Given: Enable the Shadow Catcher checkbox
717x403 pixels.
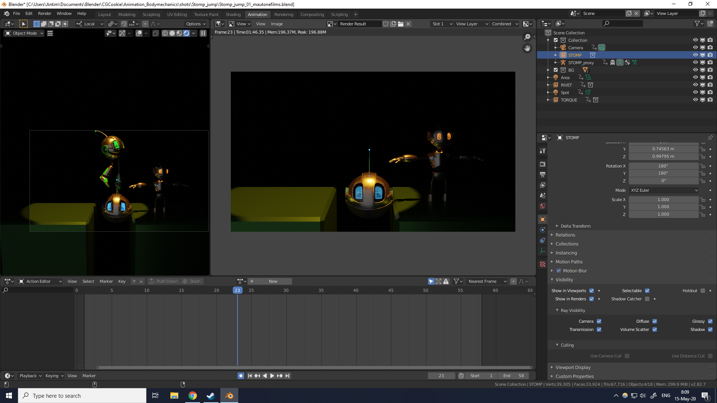Looking at the screenshot, I should tap(647, 299).
